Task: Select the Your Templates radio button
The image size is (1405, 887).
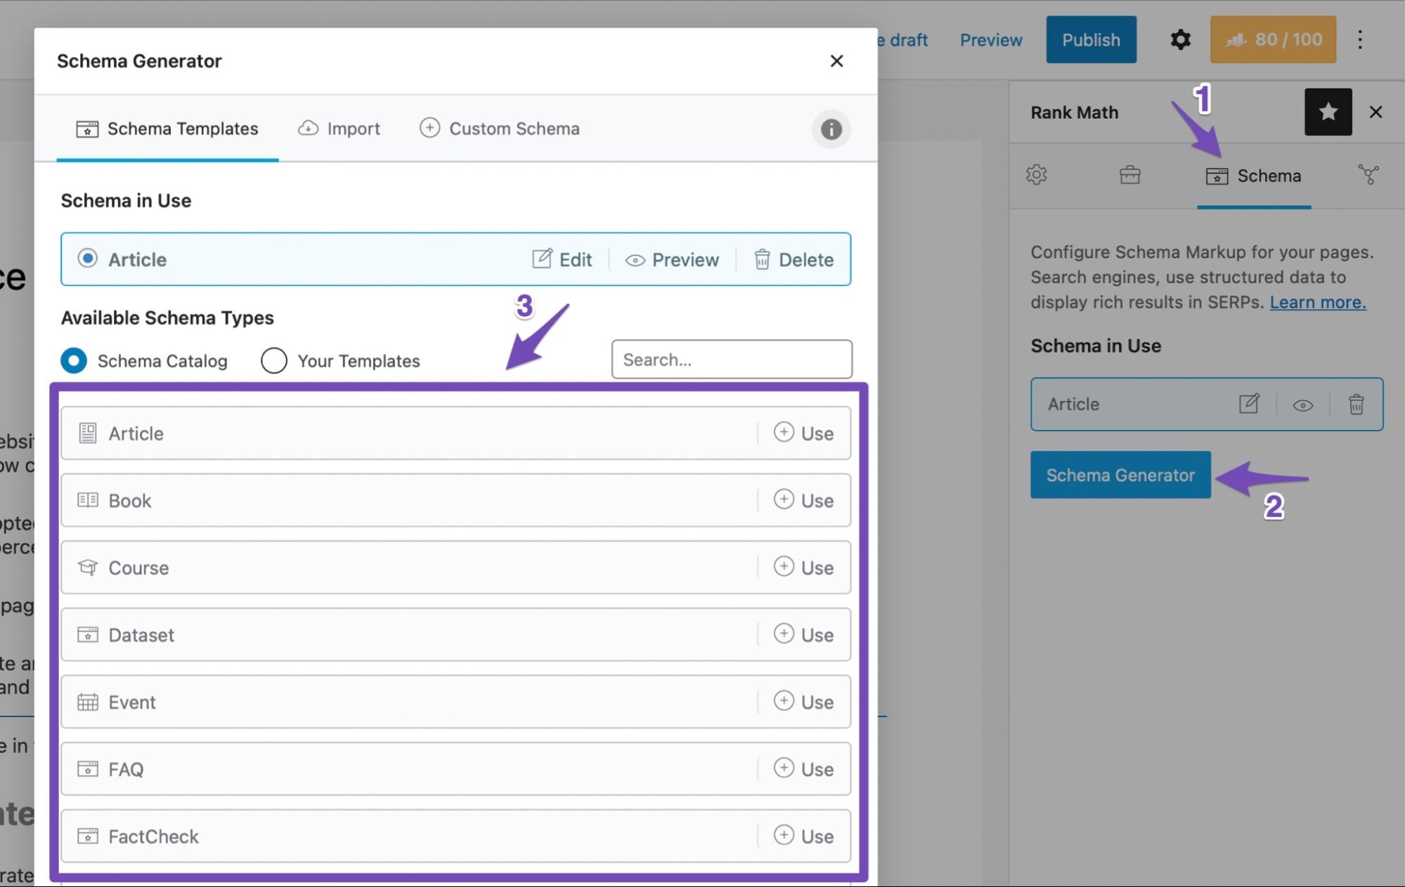Action: click(x=273, y=360)
